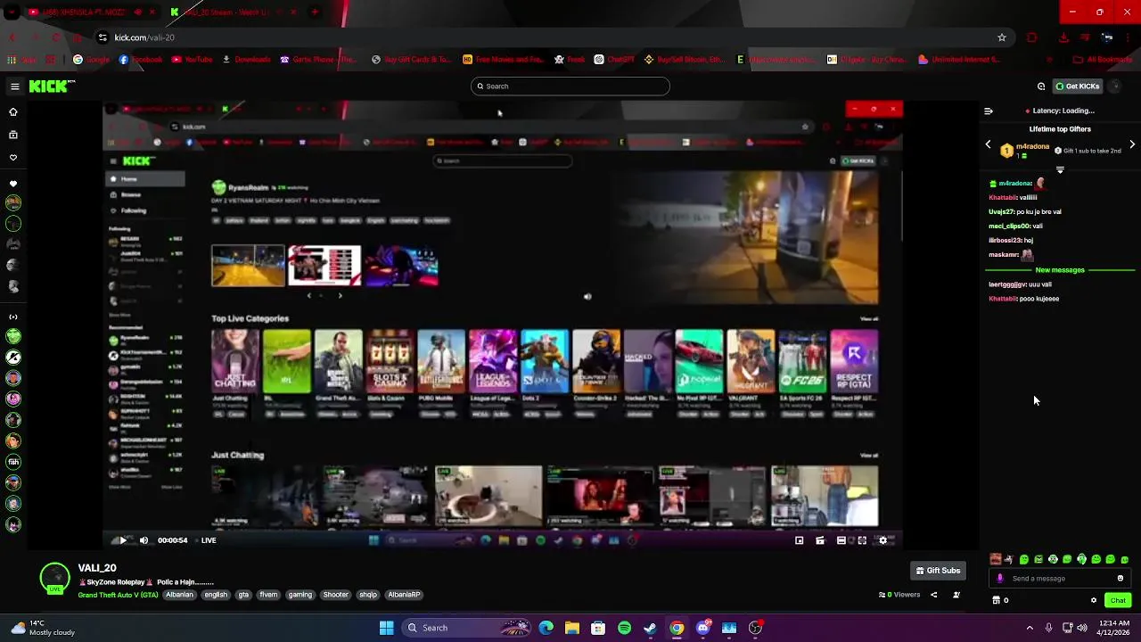Open the profile avatar next to Get KICKs
The image size is (1141, 642).
pos(1115,86)
